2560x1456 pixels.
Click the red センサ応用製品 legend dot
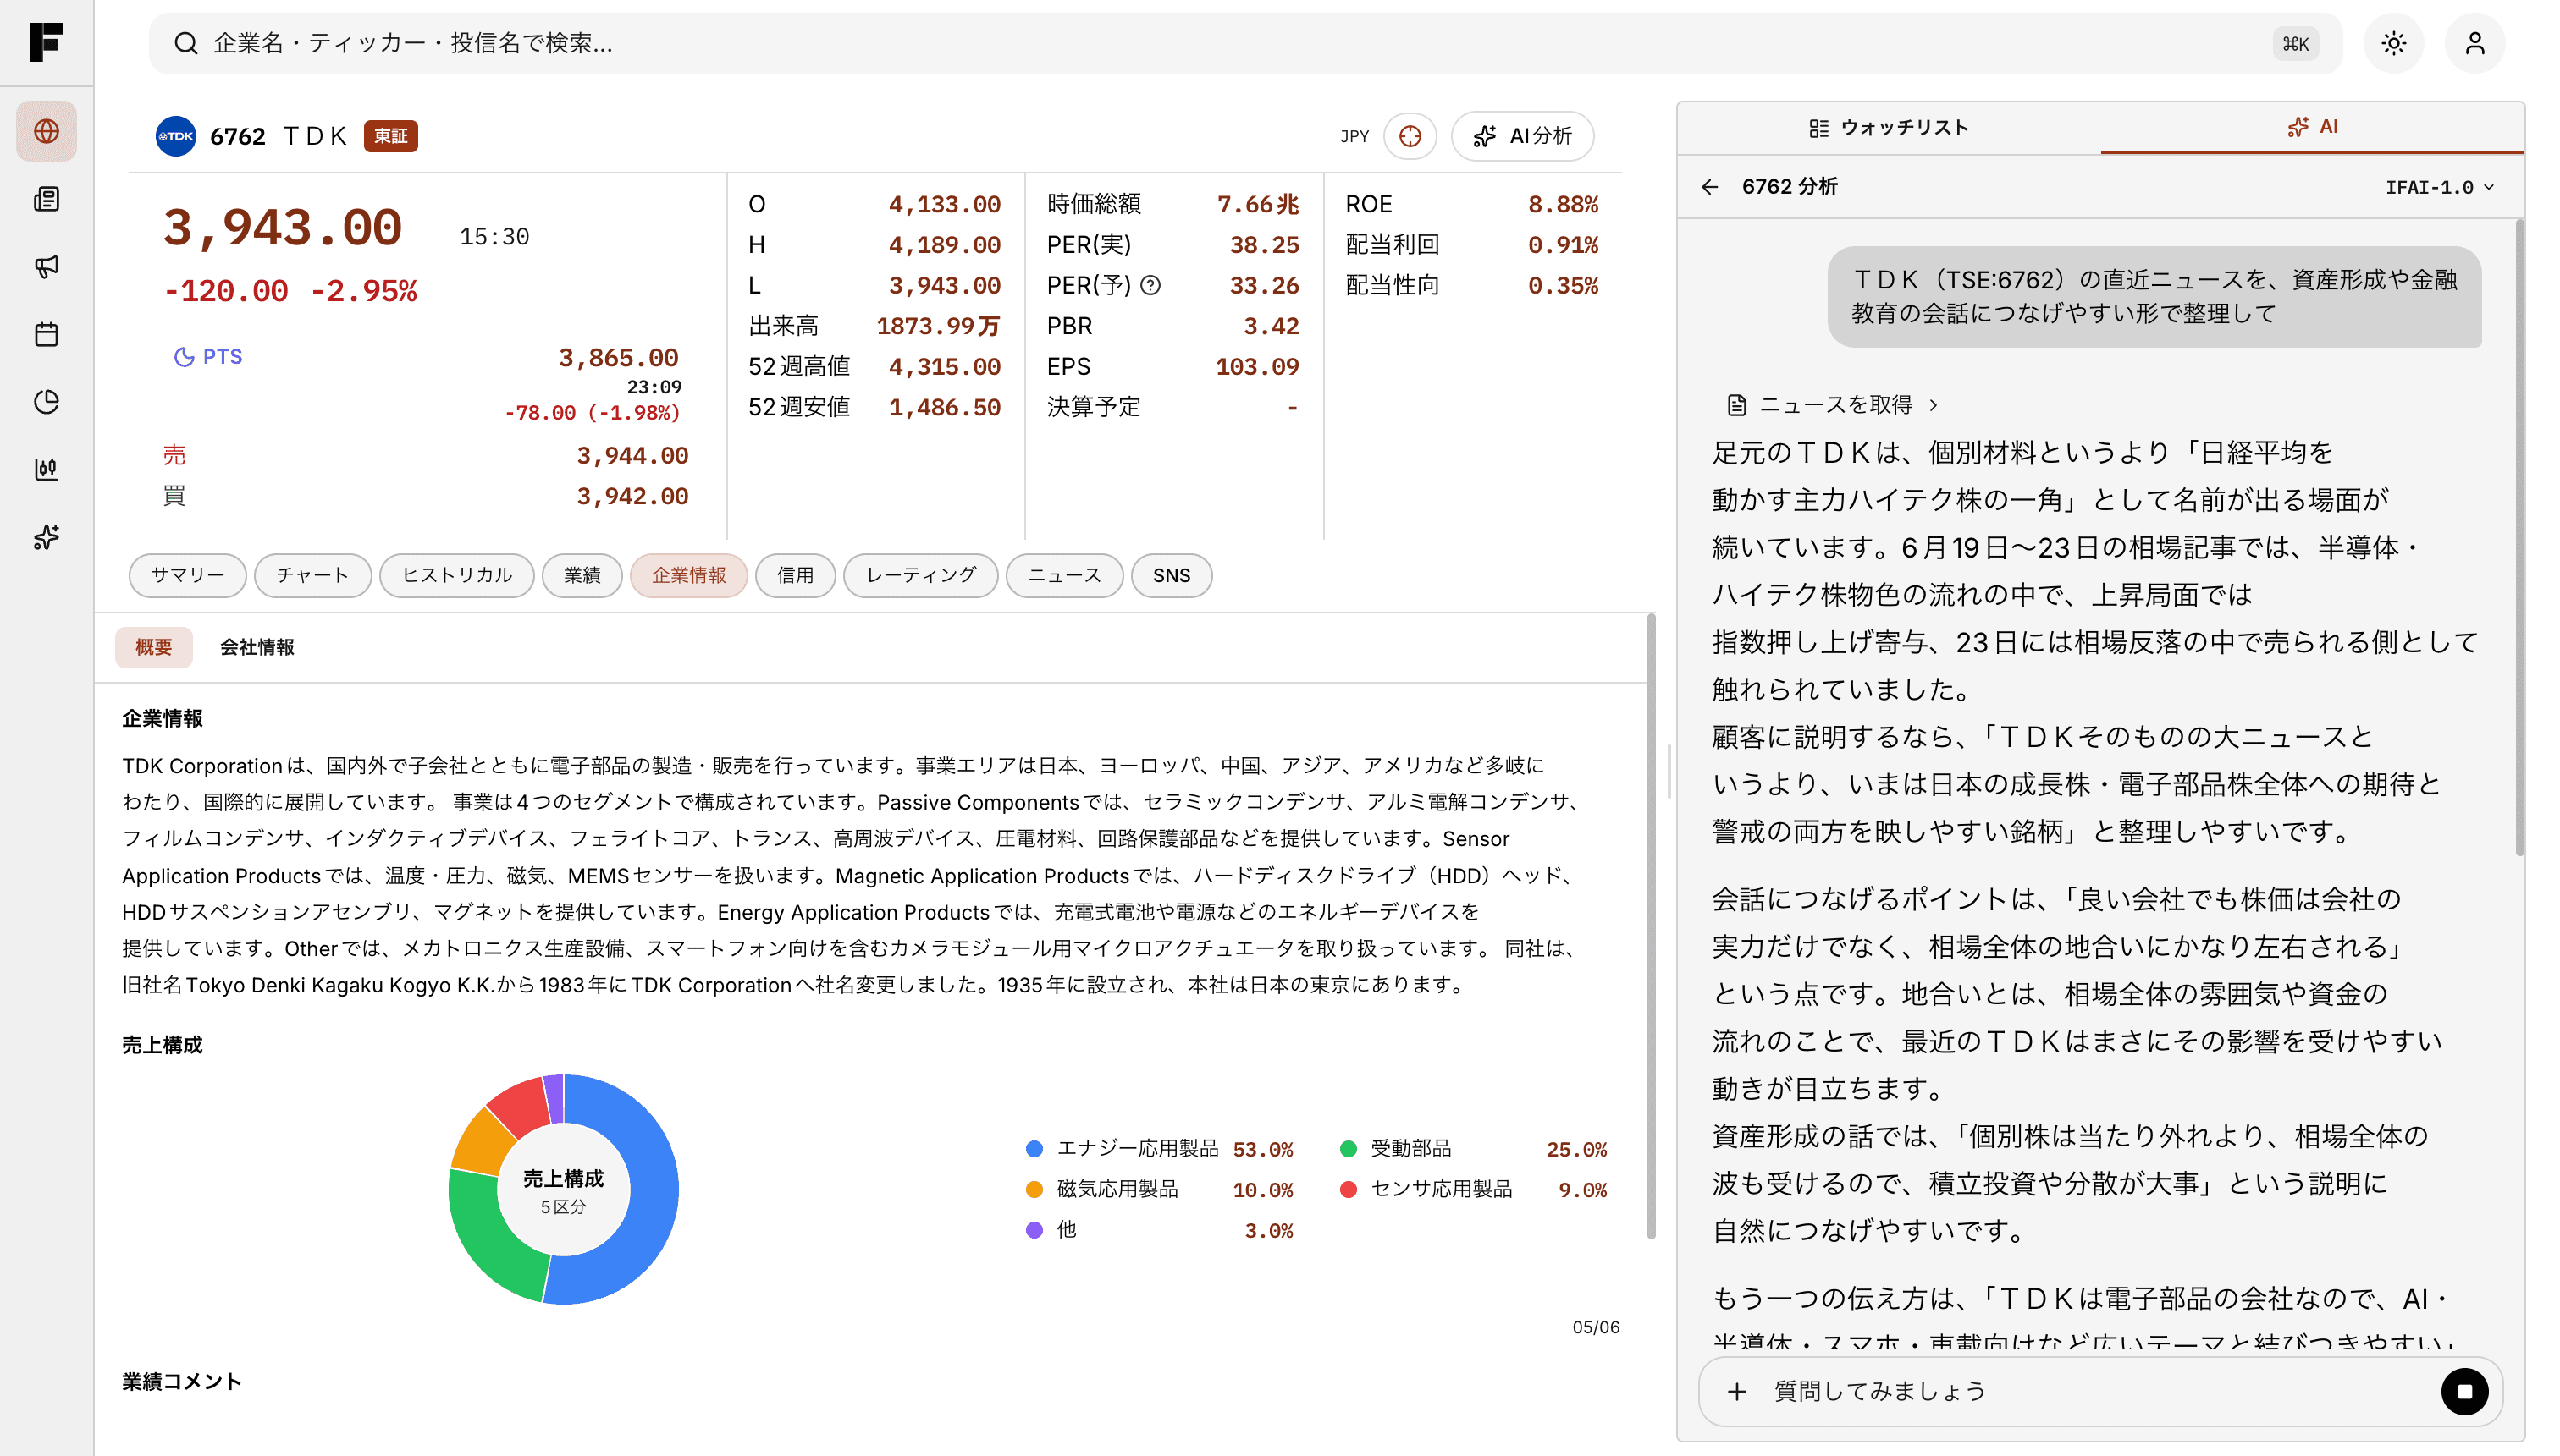[1348, 1190]
